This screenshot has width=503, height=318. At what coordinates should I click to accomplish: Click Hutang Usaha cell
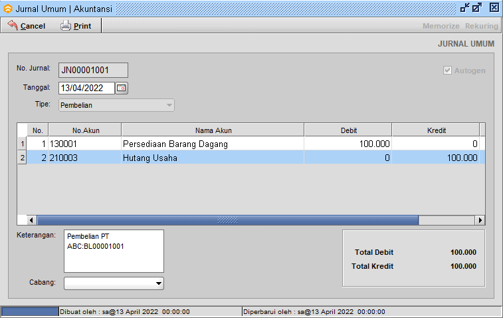tap(213, 158)
